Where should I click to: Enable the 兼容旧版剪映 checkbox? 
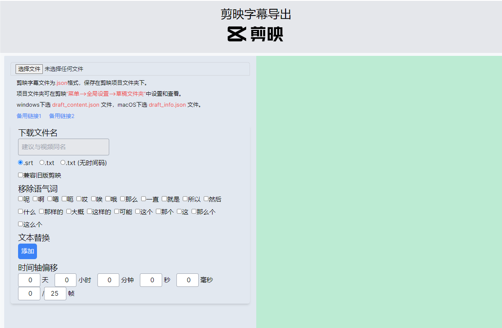tap(21, 175)
